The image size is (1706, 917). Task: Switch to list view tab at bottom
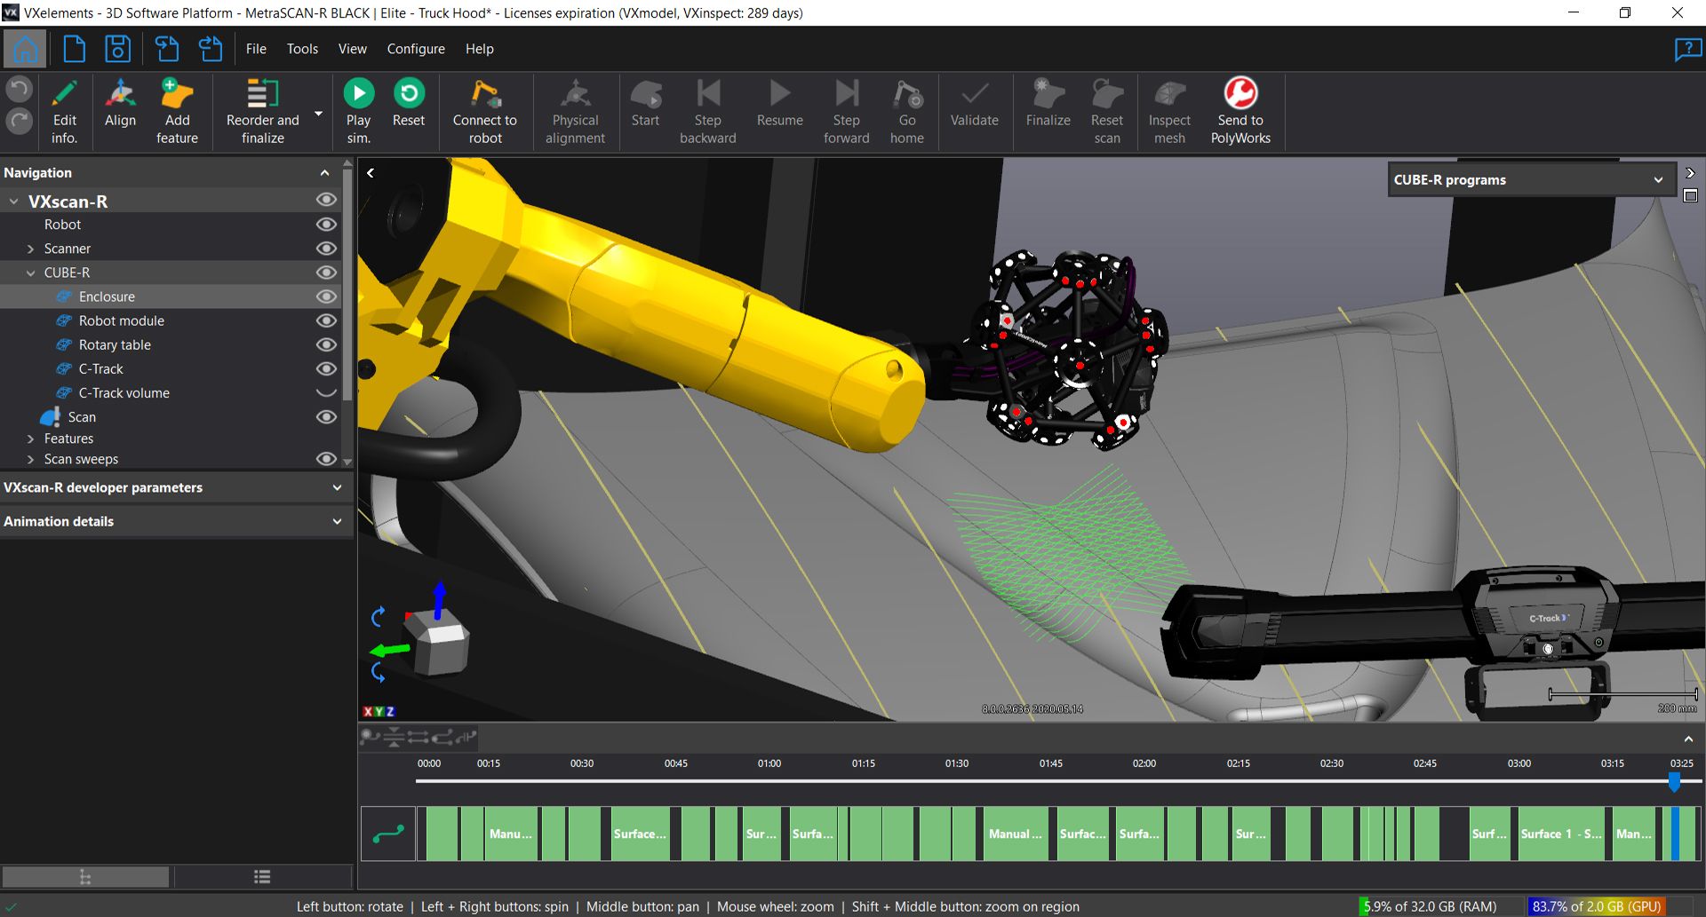click(262, 877)
